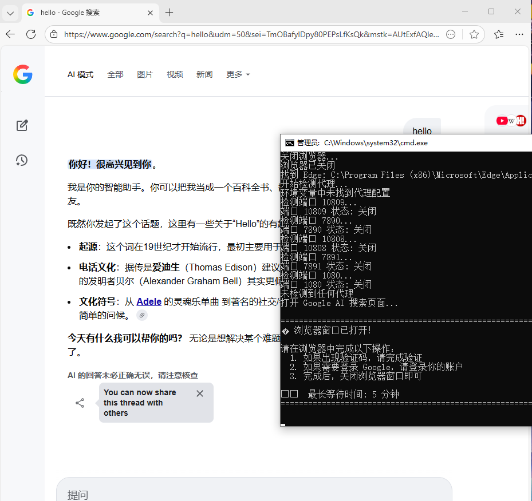The height and width of the screenshot is (501, 532).
Task: Click '未检测到任何代理' line in cmd
Action: click(317, 293)
